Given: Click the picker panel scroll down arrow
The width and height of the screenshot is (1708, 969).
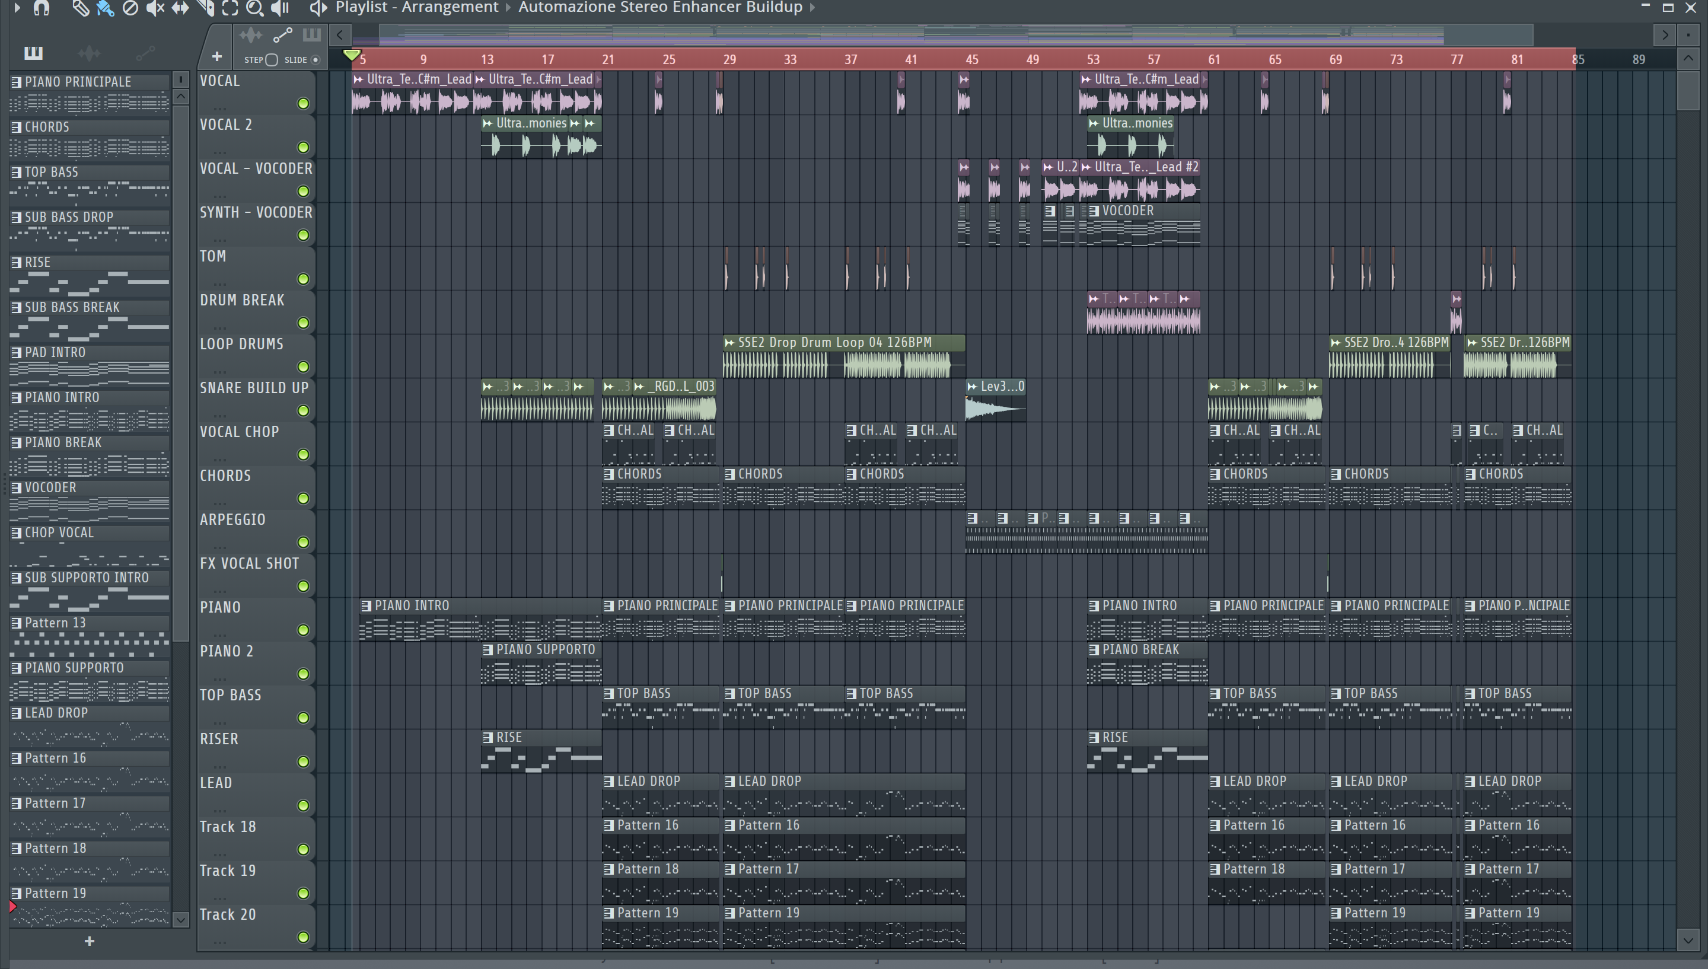Looking at the screenshot, I should coord(181,920).
